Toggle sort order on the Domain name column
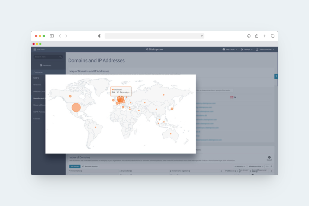This screenshot has width=309, height=206. point(70,171)
